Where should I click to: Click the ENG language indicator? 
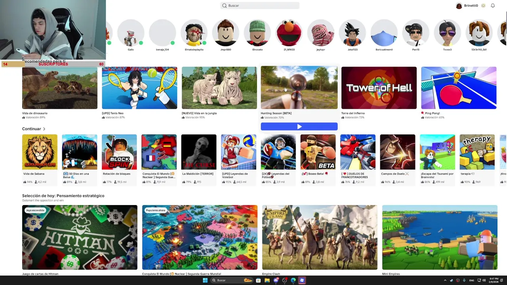(x=472, y=280)
